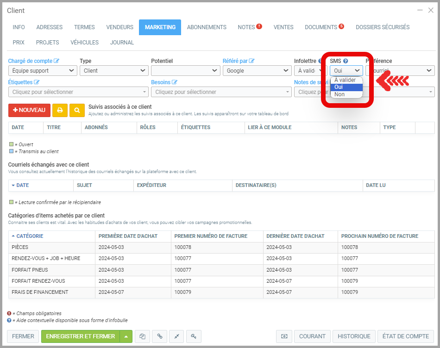Image resolution: width=440 pixels, height=348 pixels.
Task: Expand arrow beside Enregistrer et fermer
Action: click(x=126, y=336)
